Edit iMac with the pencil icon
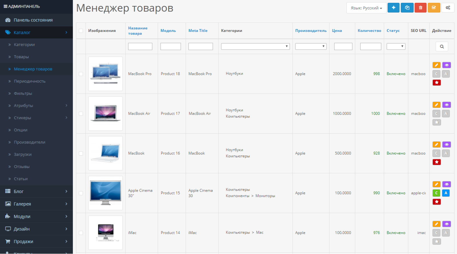The width and height of the screenshot is (457, 254). pos(436,224)
